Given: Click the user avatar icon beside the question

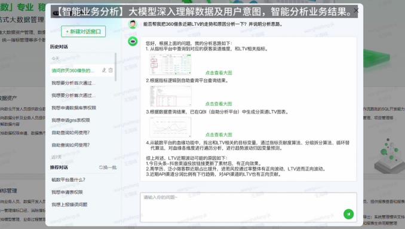Looking at the screenshot, I should pos(133,24).
